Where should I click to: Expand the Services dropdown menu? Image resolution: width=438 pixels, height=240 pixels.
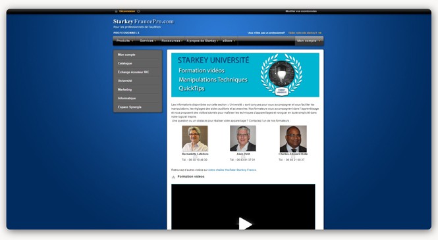(x=148, y=41)
